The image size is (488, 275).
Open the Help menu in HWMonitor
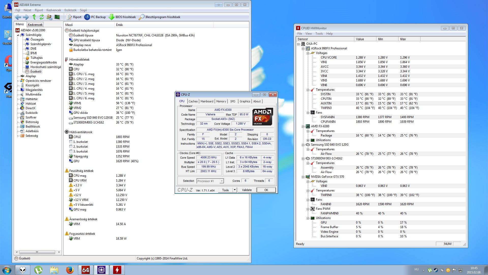pos(329,34)
